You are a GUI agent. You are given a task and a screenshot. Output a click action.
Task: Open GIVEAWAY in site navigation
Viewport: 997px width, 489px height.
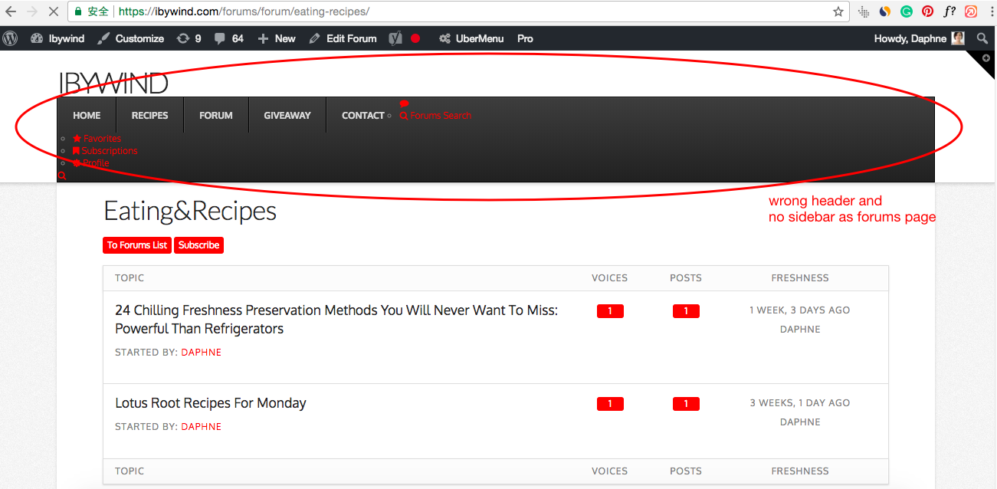tap(287, 115)
